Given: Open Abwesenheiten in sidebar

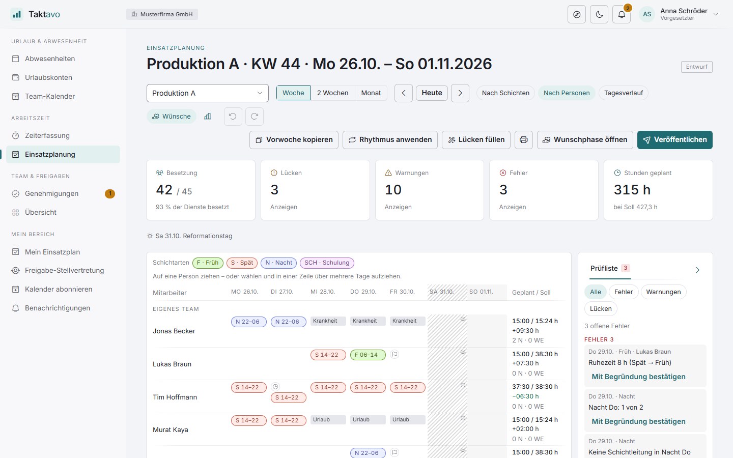Looking at the screenshot, I should tap(63, 59).
